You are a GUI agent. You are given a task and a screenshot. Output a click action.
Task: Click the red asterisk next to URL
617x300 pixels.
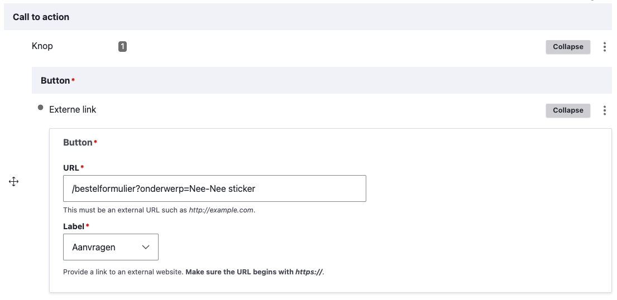[x=83, y=167]
